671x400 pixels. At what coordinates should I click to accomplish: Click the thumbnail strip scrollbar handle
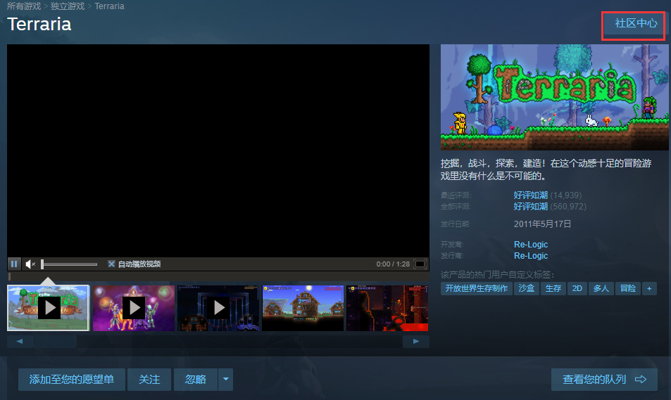pyautogui.click(x=56, y=342)
